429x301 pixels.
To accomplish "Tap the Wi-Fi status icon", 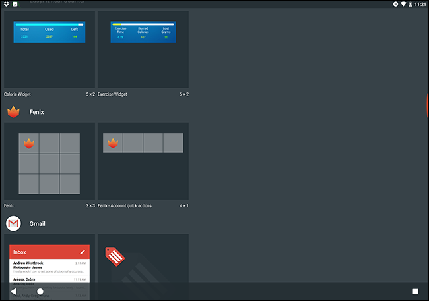I will click(403, 4).
